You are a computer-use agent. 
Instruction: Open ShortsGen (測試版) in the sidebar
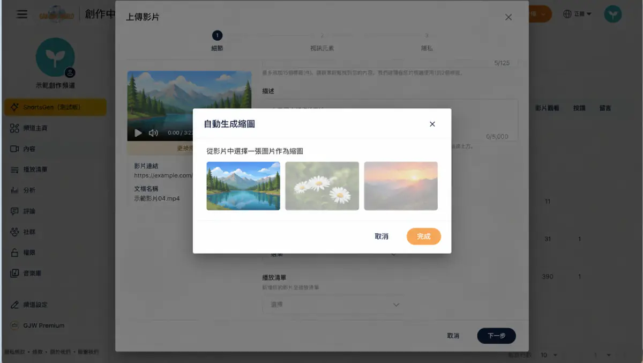(x=55, y=107)
